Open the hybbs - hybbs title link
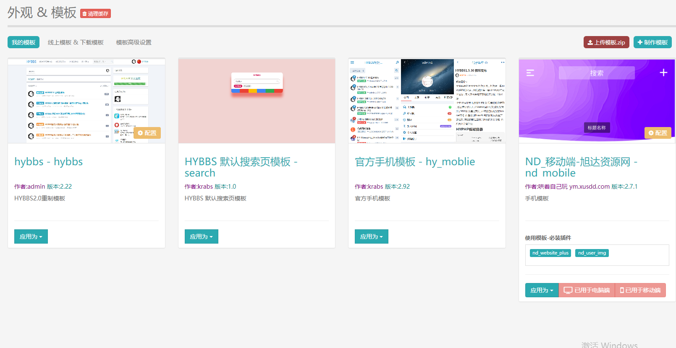Viewport: 676px width, 348px height. click(49, 162)
